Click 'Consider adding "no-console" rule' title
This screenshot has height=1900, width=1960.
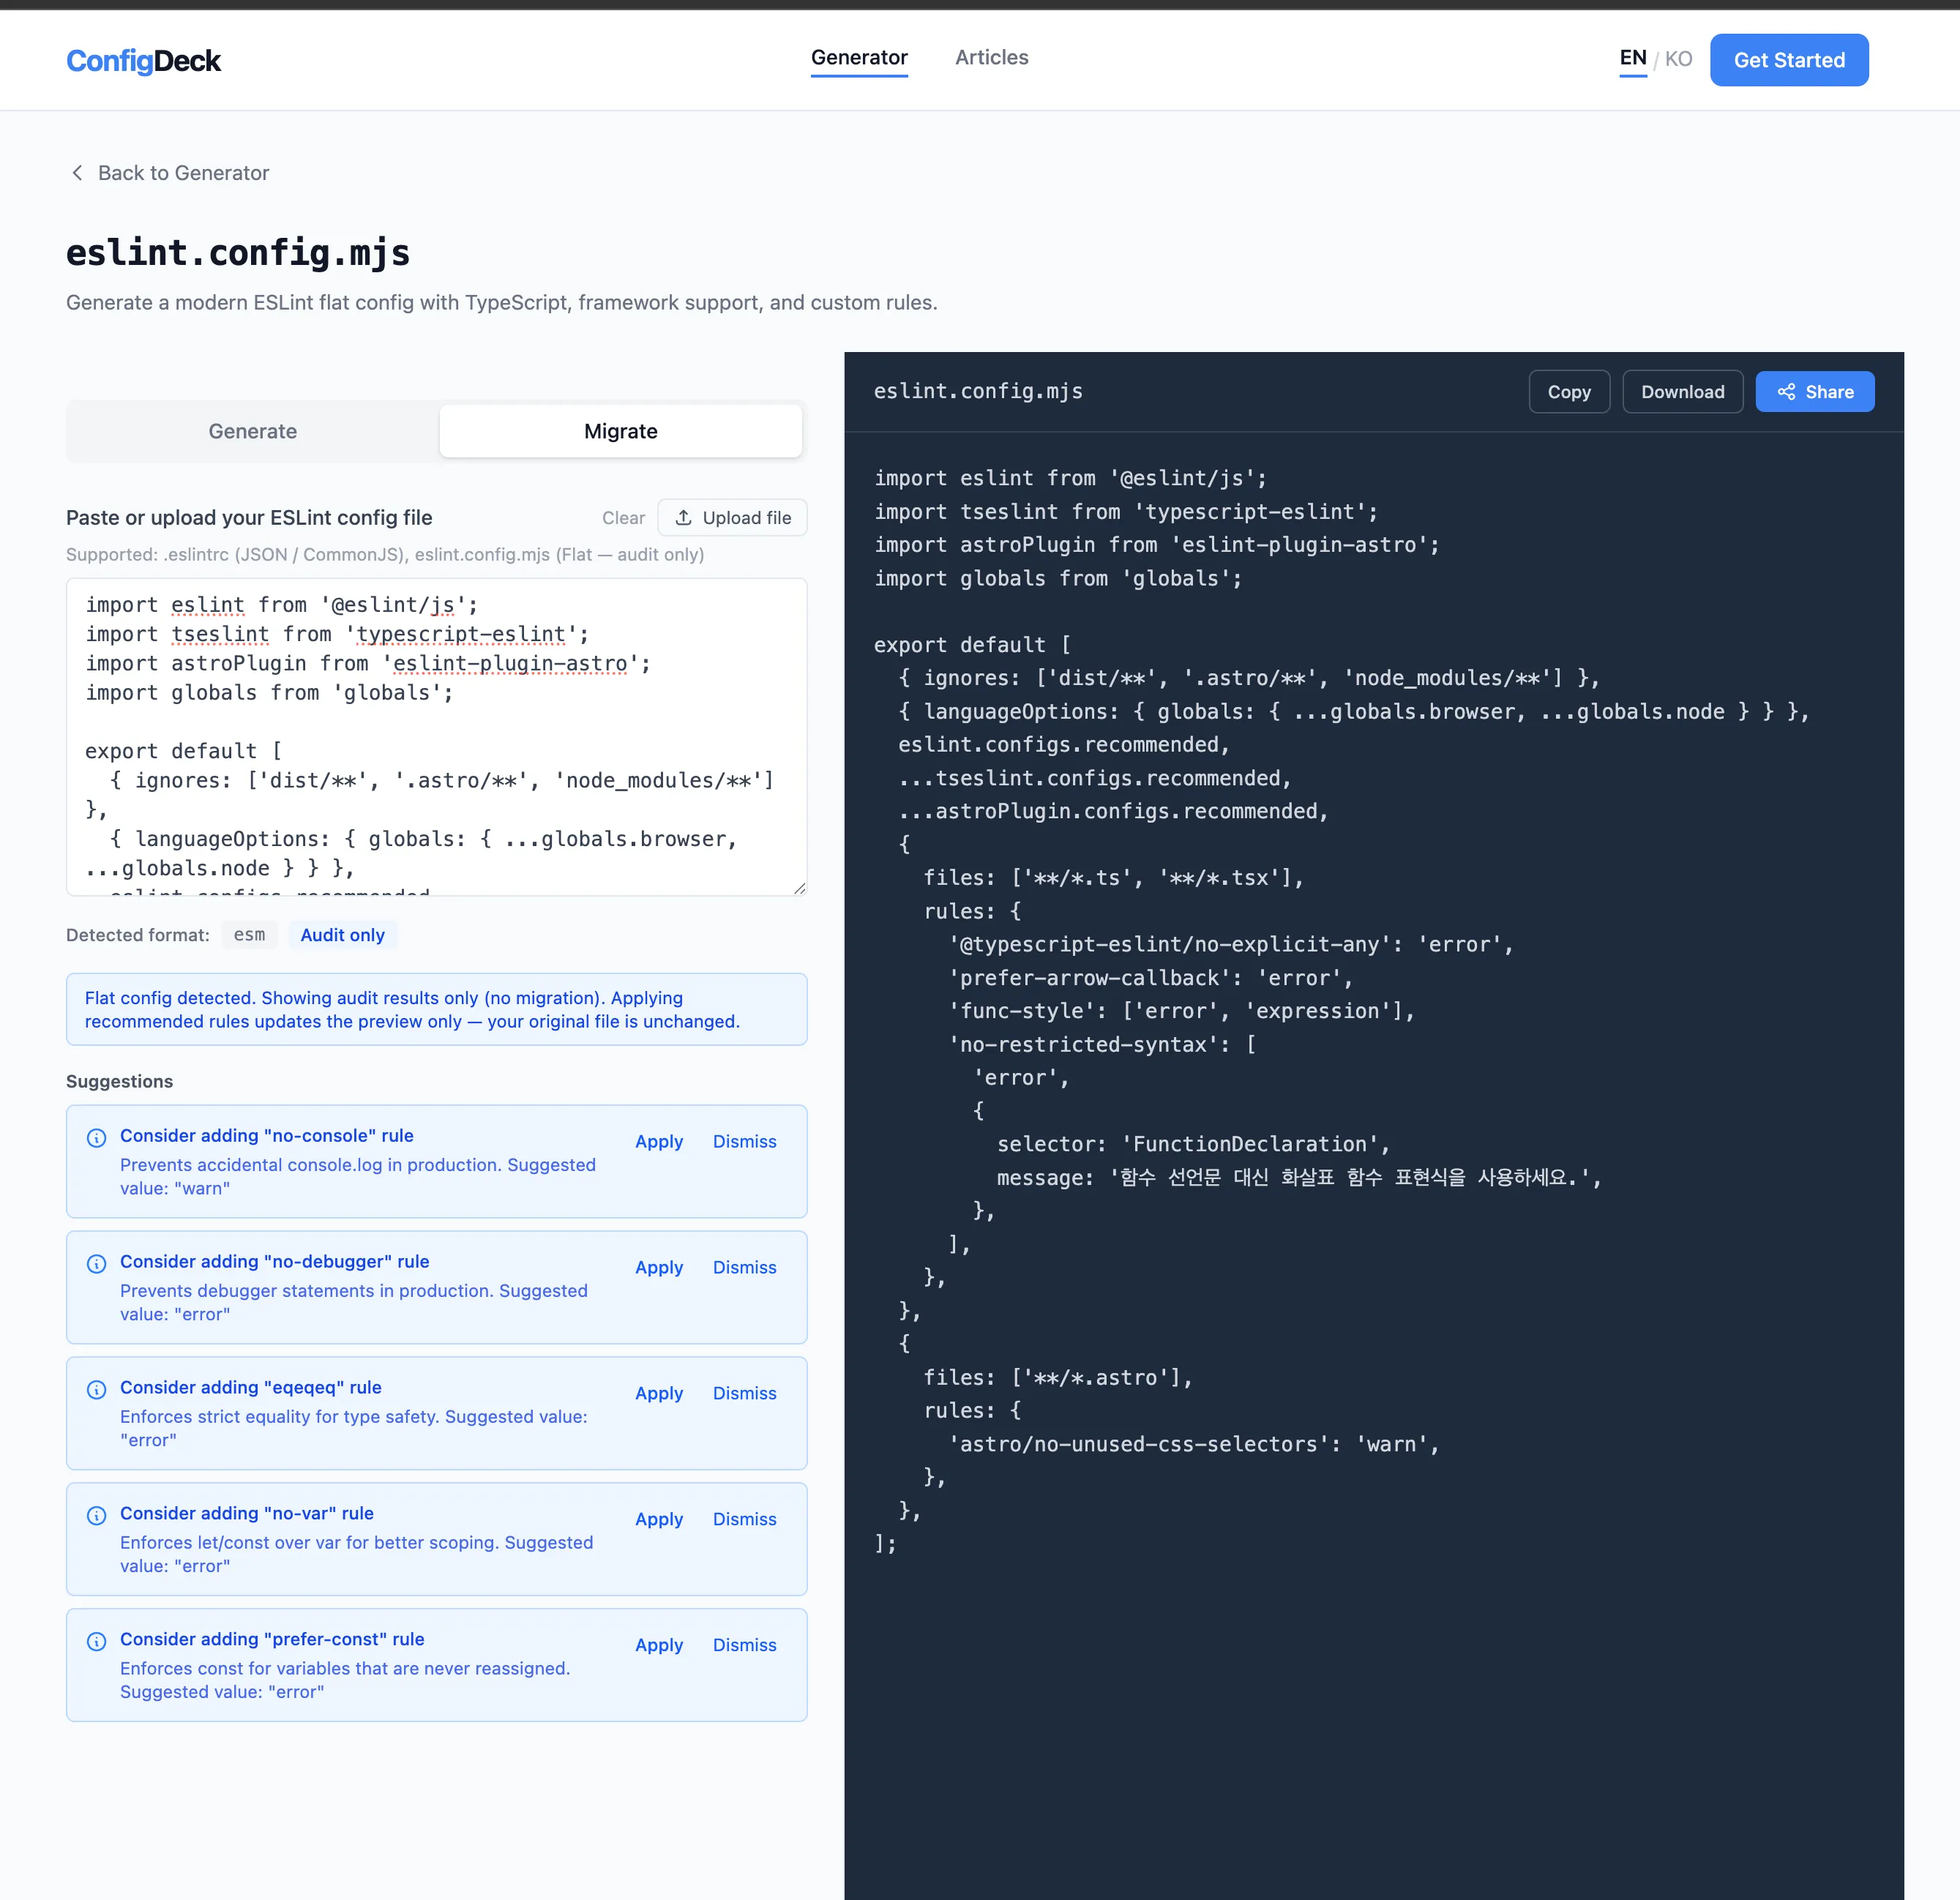267,1136
